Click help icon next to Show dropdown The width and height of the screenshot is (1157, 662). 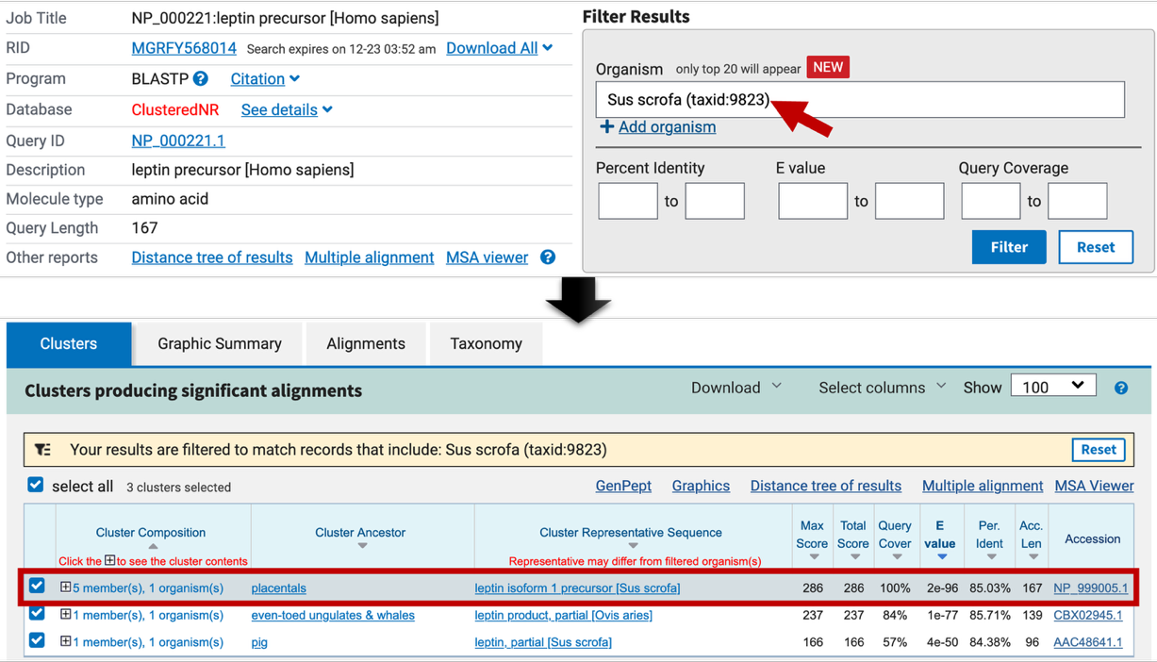[1120, 388]
